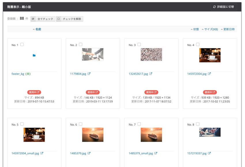Click the handshake thumbnail of 1179804.jpg
This screenshot has height=167, width=245.
pos(93,54)
